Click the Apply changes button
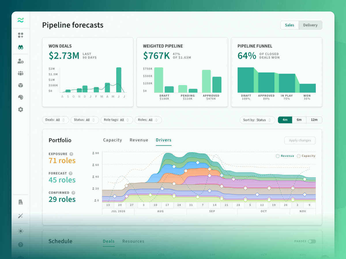The width and height of the screenshot is (346, 259). pyautogui.click(x=300, y=140)
